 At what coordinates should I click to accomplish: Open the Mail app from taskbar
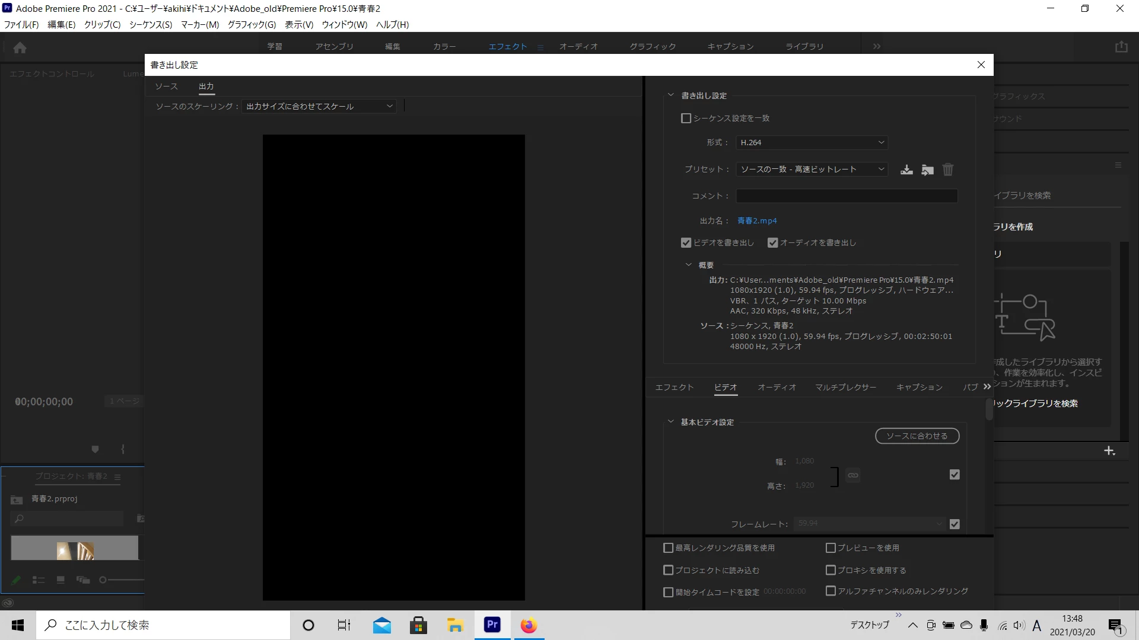[x=381, y=625]
